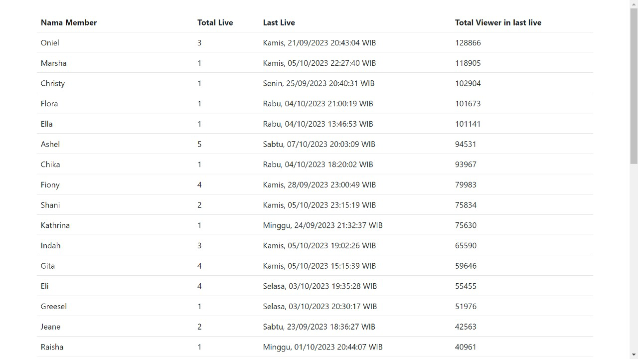
Task: Select Marsha in the member list
Action: [x=53, y=63]
